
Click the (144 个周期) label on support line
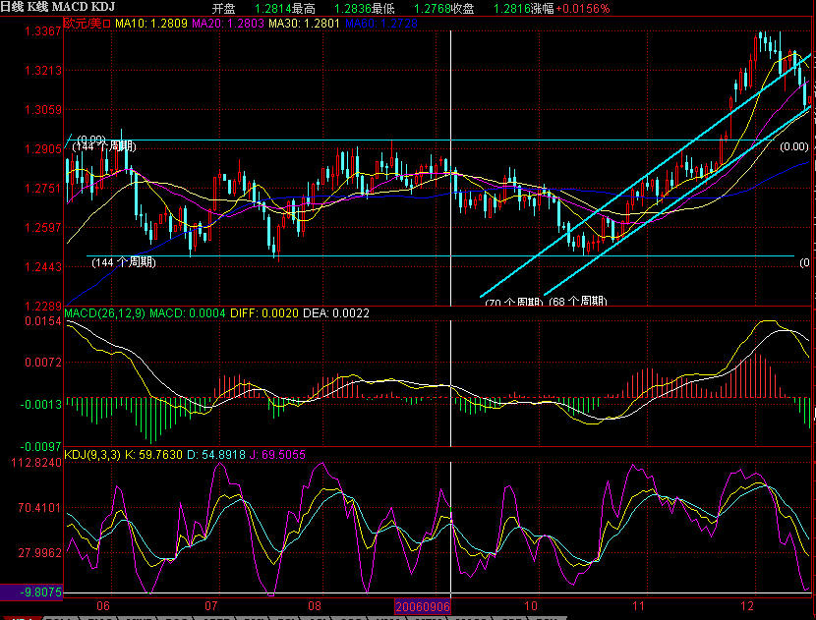(123, 262)
